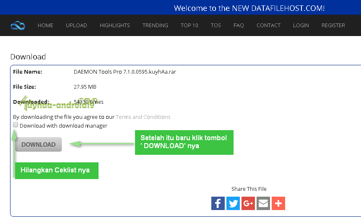
Task: Open TOP 10 page
Action: coord(189,25)
